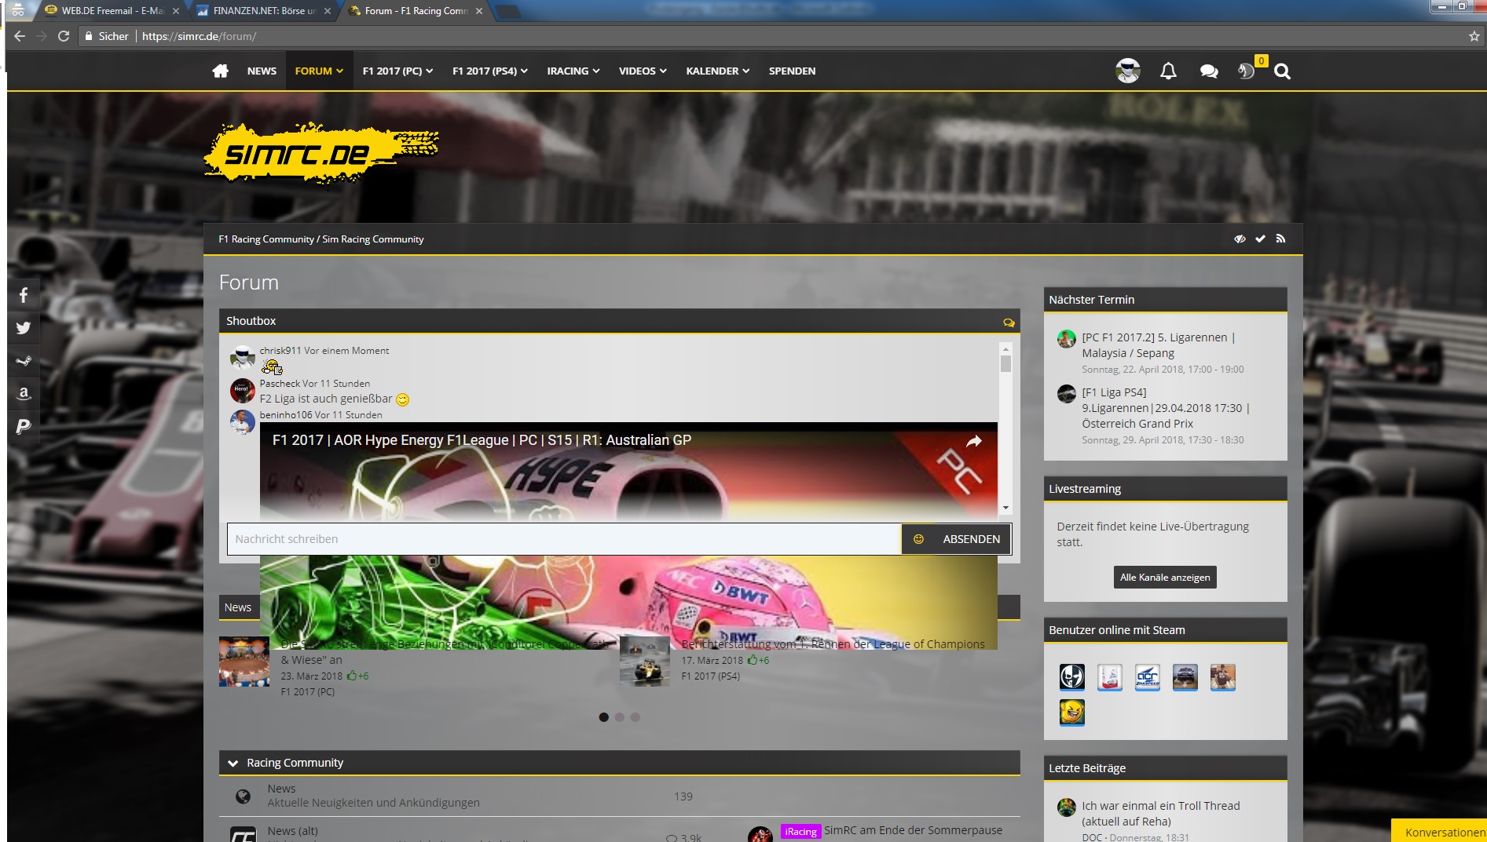
Task: Click the home icon in navigation bar
Action: (220, 71)
